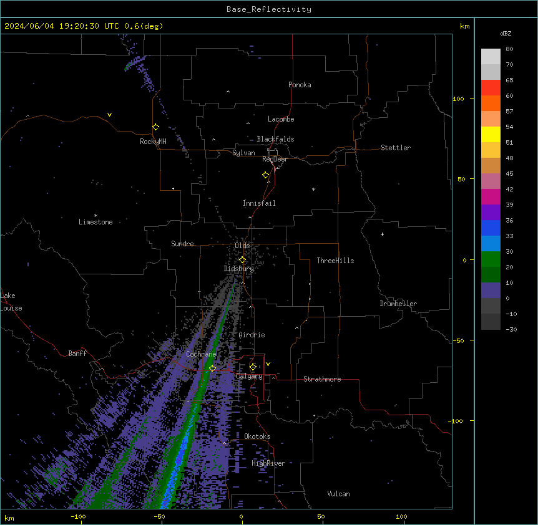The width and height of the screenshot is (538, 525).
Task: Click the Calgary label
Action: click(x=250, y=376)
